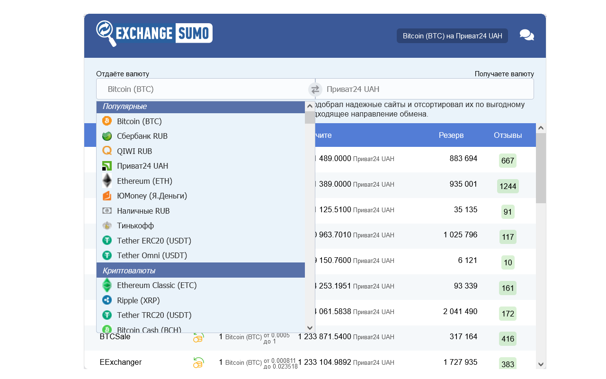Image resolution: width=606 pixels, height=379 pixels.
Task: Click reserve value 2 041 490
Action: [x=461, y=312]
